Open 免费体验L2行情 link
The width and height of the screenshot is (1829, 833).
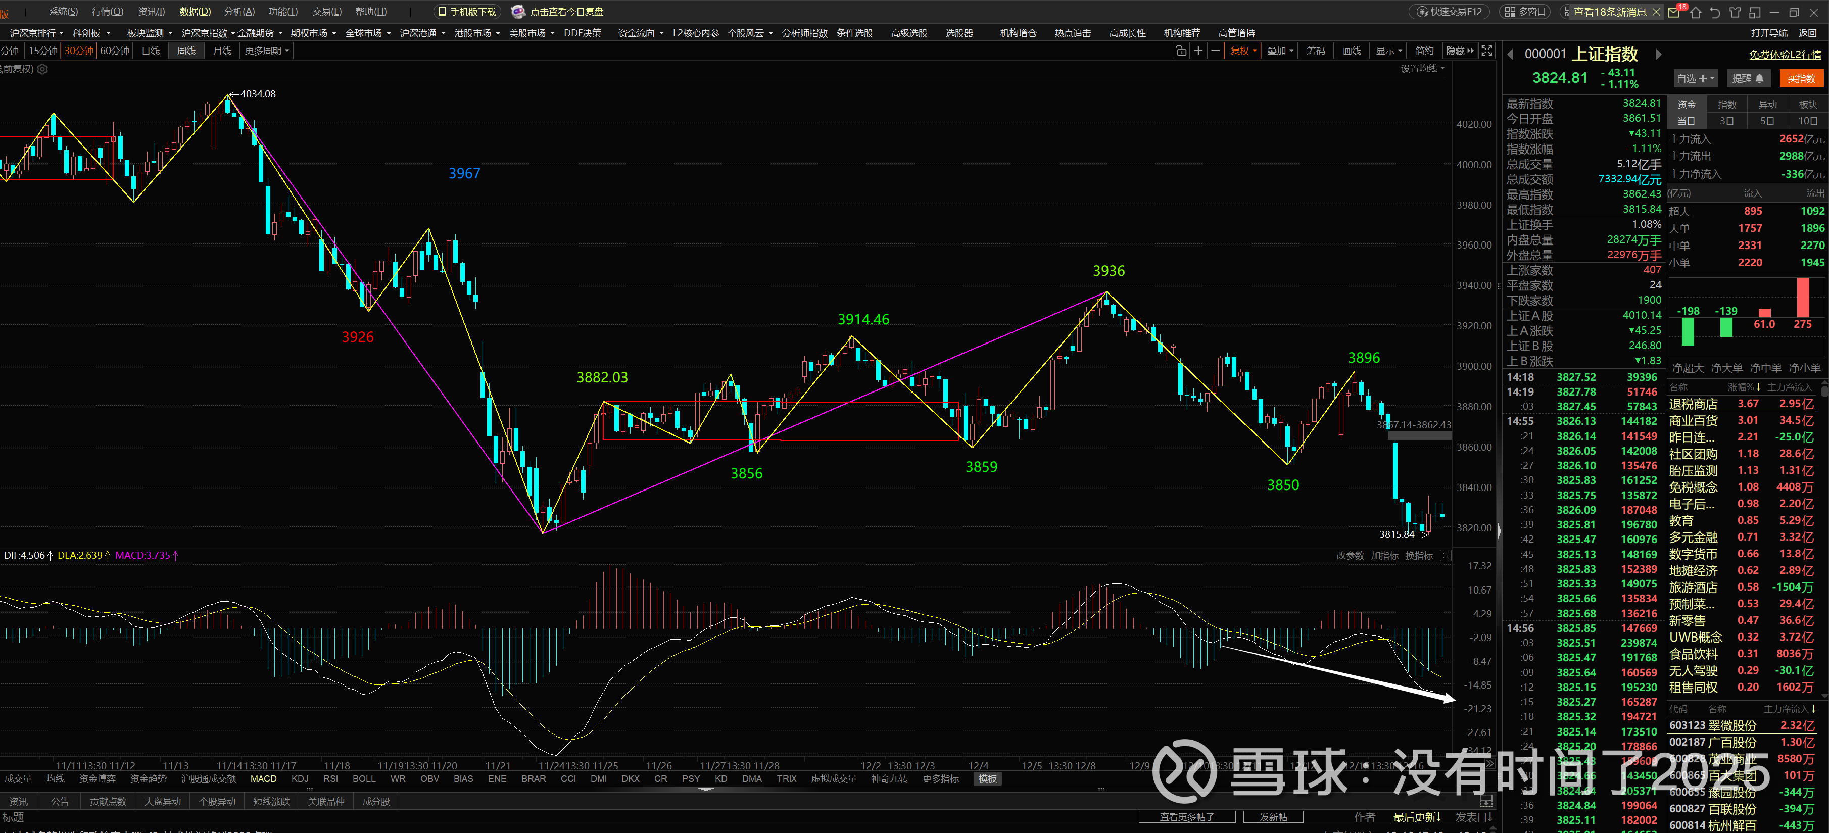coord(1784,55)
